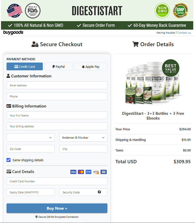This screenshot has height=223, width=195.
Task: Focus the Credit Card Number field
Action: pos(57,181)
